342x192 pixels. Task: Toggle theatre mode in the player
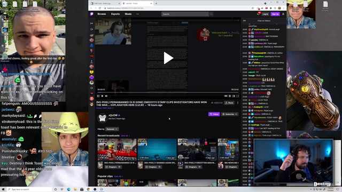[234, 96]
